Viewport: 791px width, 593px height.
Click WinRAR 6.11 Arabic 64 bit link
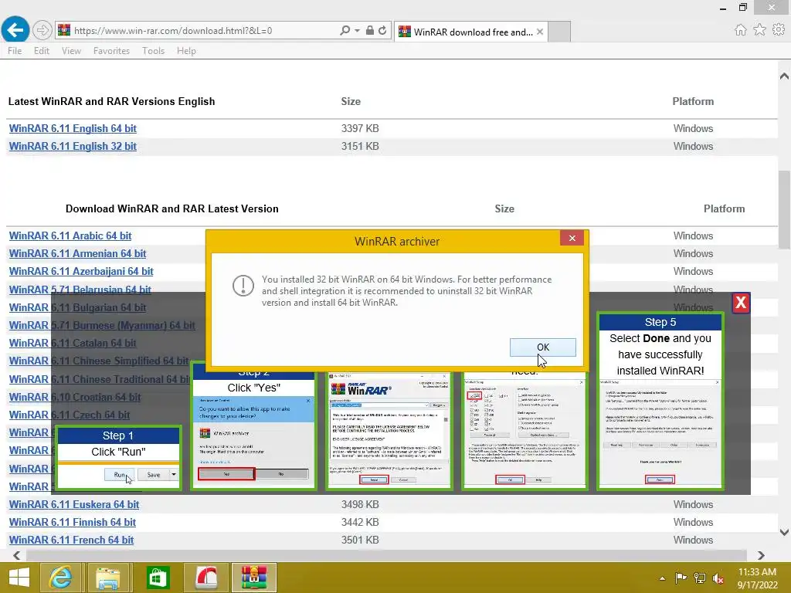[x=70, y=236]
